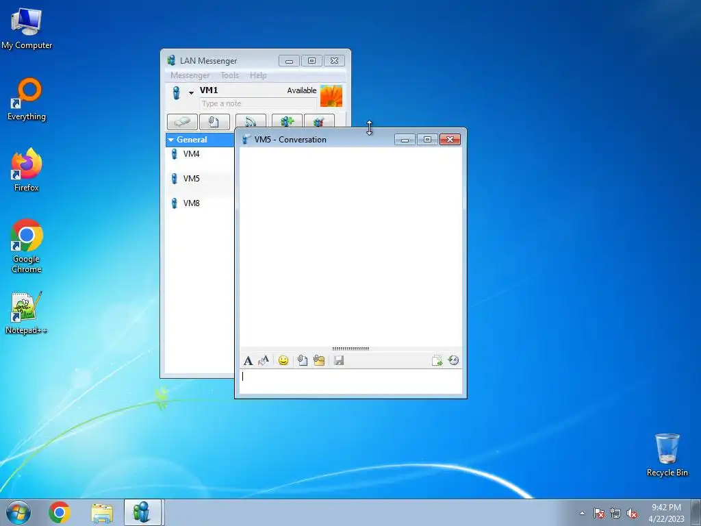Screen dimensions: 701x526
Task: Click the conversation button in LAN Messenger toolbar
Action: (x=182, y=121)
